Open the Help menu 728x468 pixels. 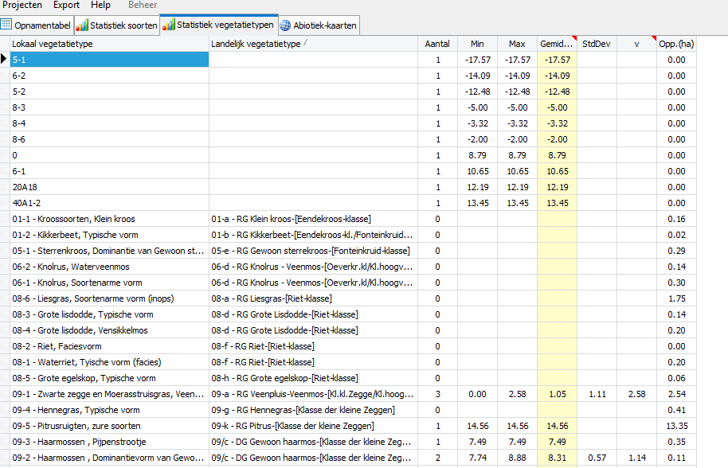[101, 5]
